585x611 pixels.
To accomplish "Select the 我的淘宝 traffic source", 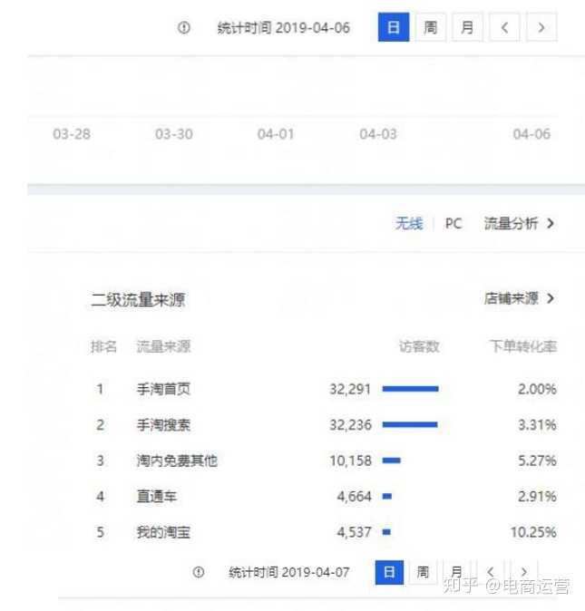I will (163, 532).
